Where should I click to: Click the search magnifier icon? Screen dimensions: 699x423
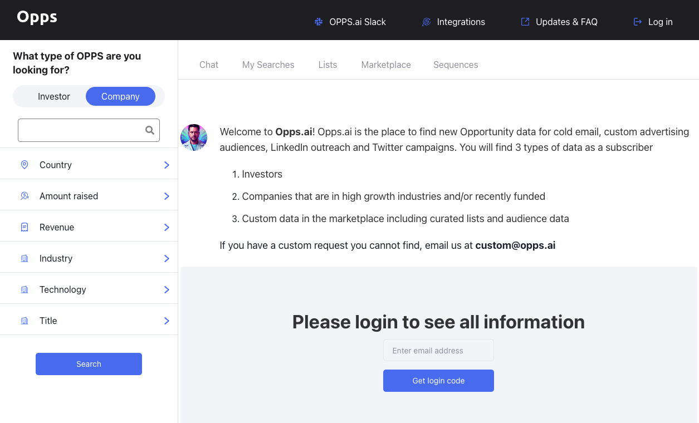149,130
